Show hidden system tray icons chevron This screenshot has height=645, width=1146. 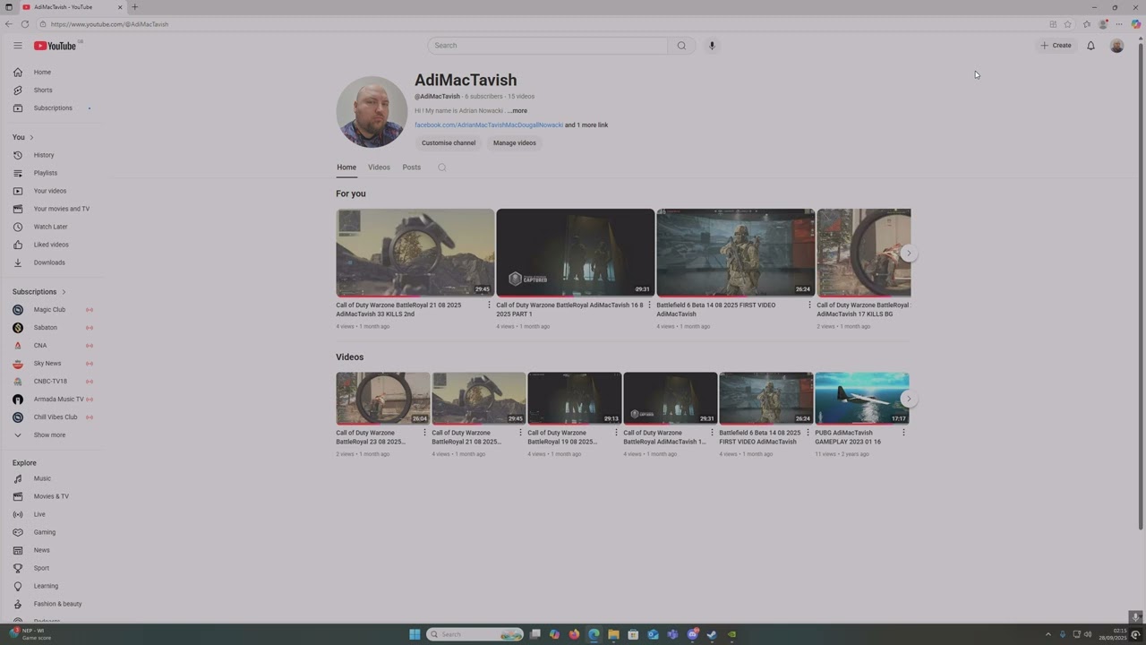pyautogui.click(x=1048, y=634)
